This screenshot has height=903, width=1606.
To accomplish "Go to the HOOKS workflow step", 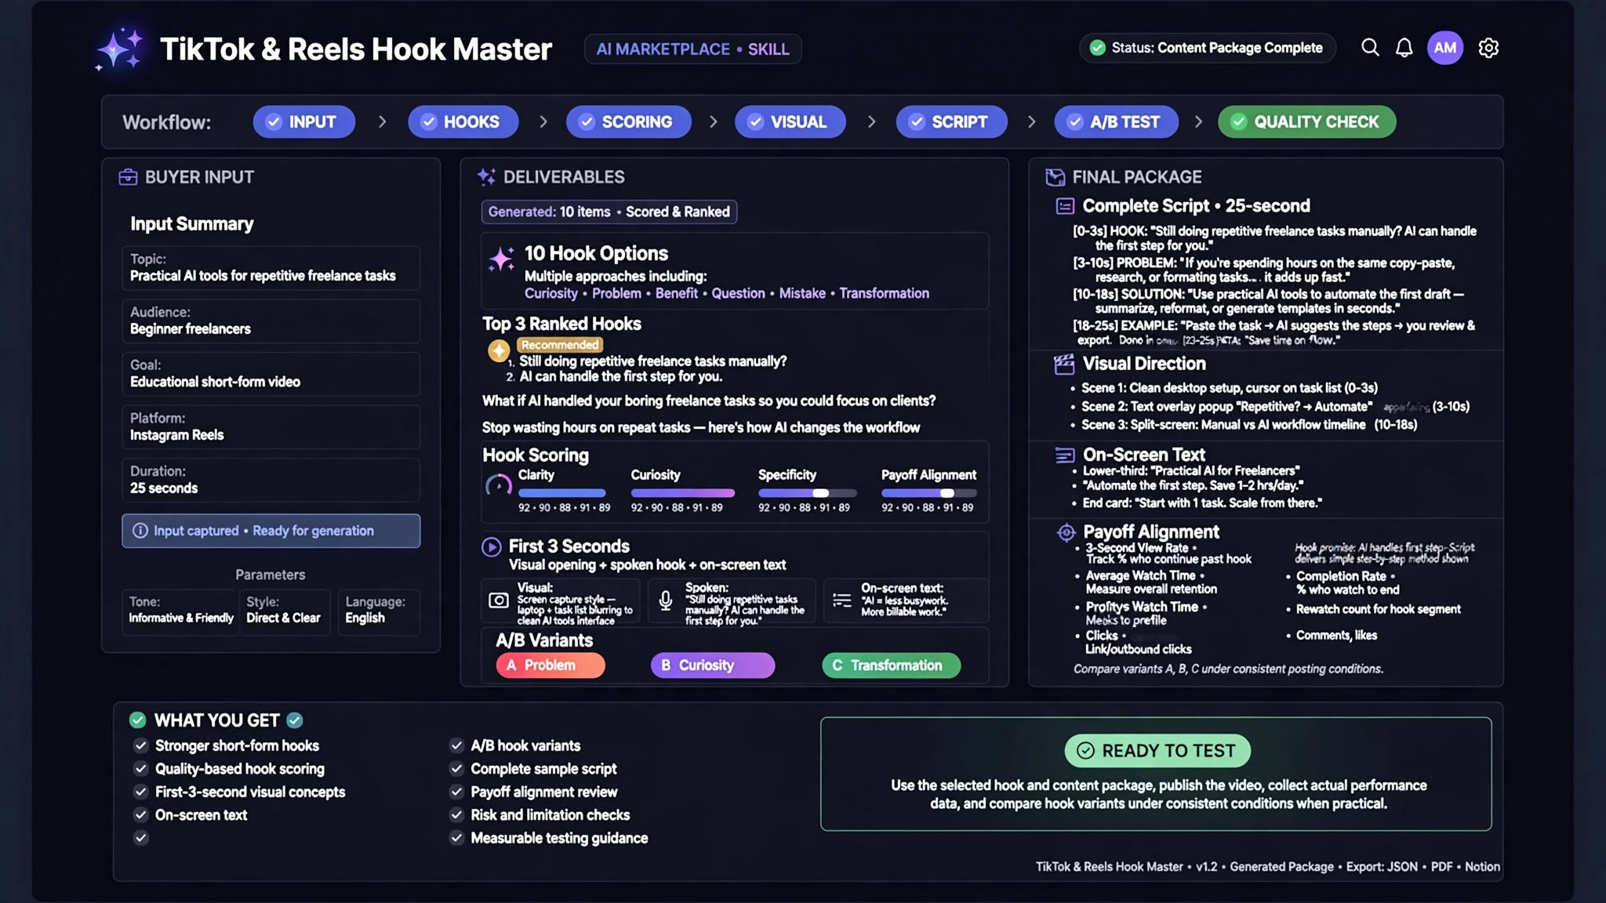I will click(463, 121).
